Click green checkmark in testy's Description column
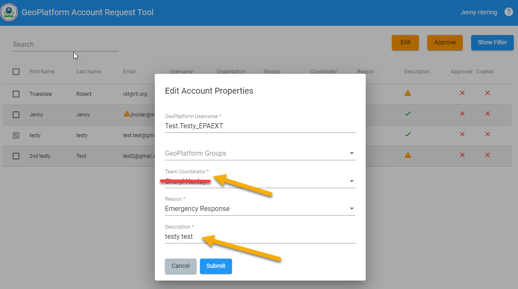The image size is (518, 289). click(x=407, y=134)
